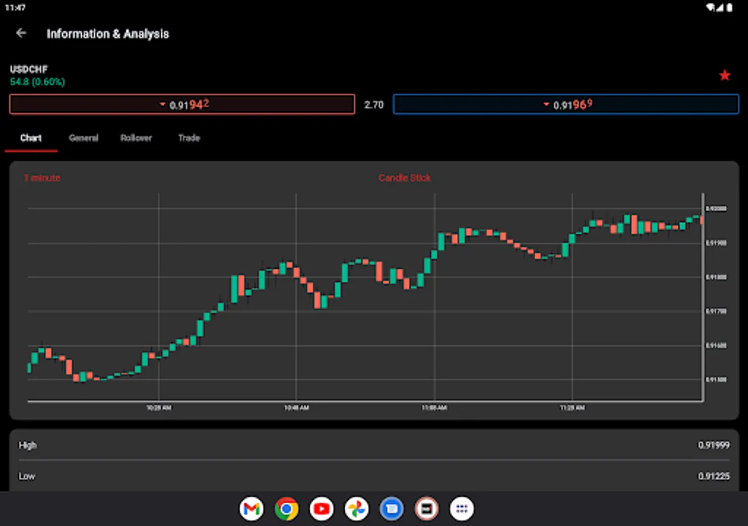Open the Messages app in the dock
The image size is (748, 526).
392,509
